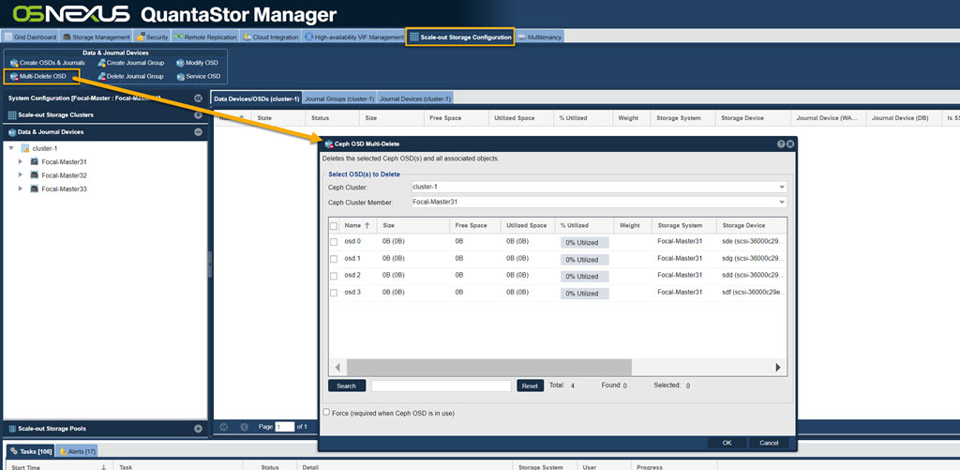Check the osd.1 row checkbox
Screen dimensions: 960x470
click(x=334, y=259)
